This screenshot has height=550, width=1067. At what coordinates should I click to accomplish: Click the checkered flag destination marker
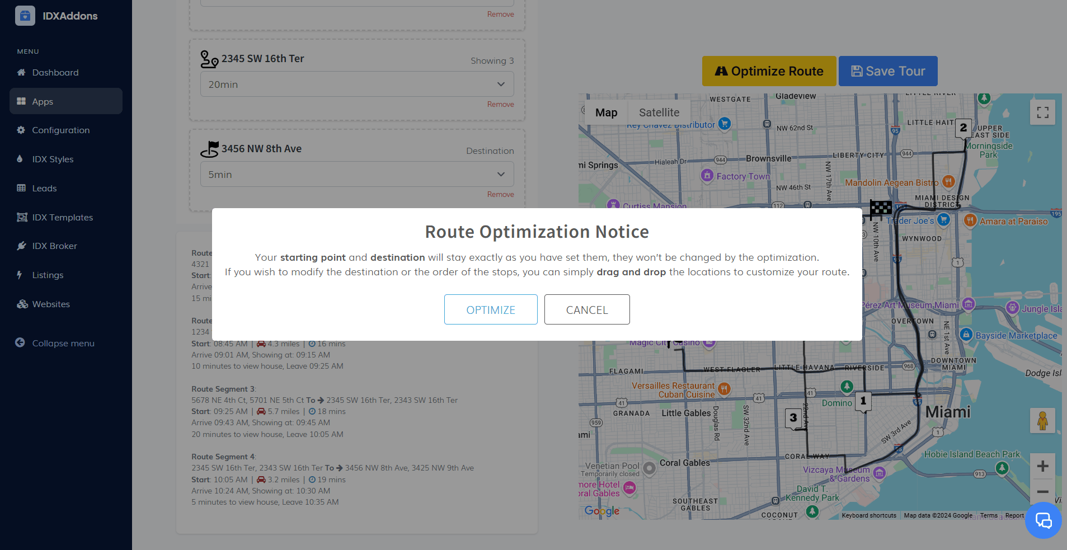pyautogui.click(x=880, y=209)
